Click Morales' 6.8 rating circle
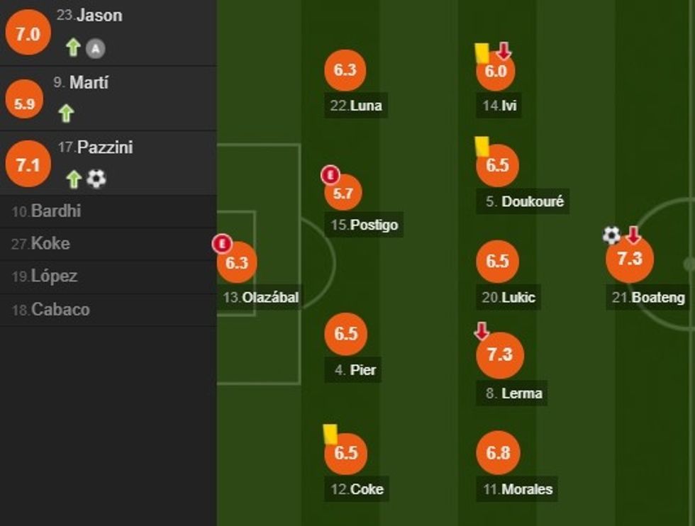The height and width of the screenshot is (526, 695). pos(498,453)
